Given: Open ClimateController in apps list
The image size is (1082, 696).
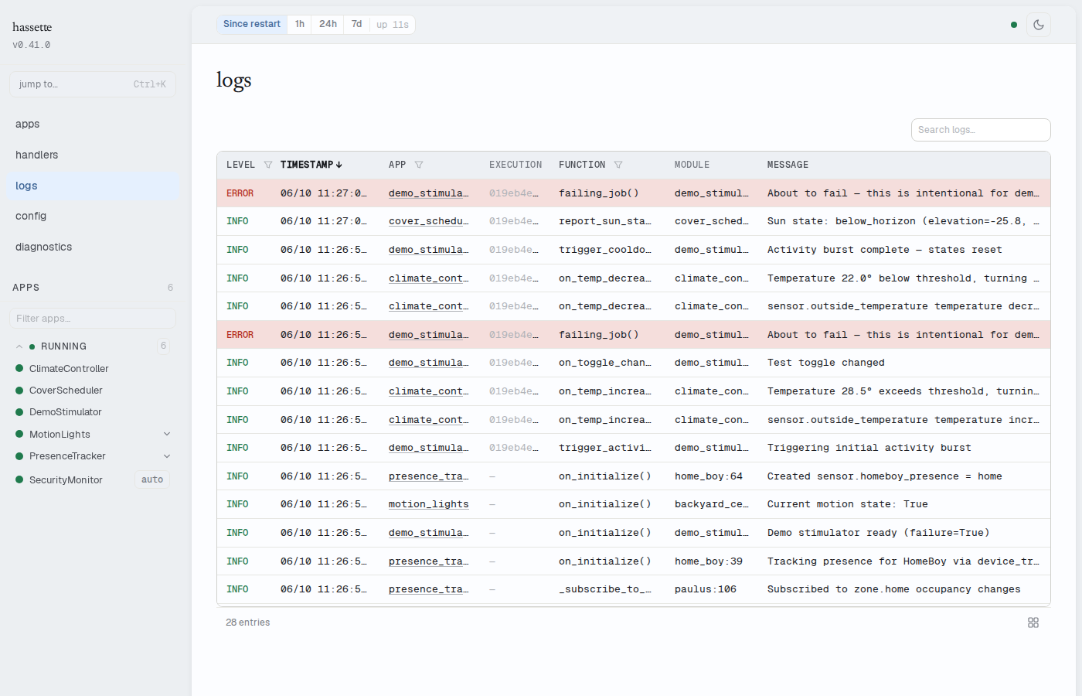Looking at the screenshot, I should 69,369.
